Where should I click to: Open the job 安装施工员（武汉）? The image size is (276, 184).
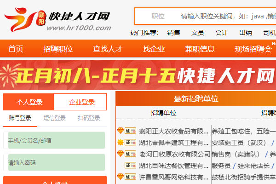[240, 143]
